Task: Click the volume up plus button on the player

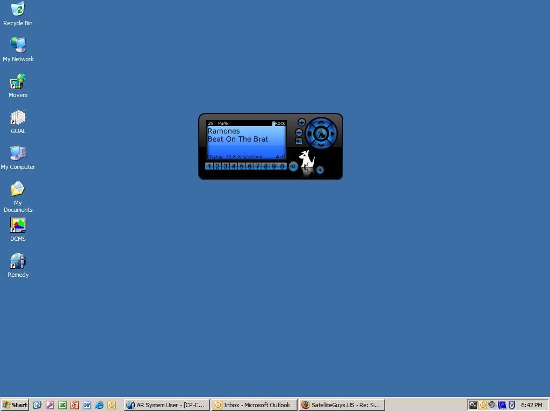Action: 302,122
